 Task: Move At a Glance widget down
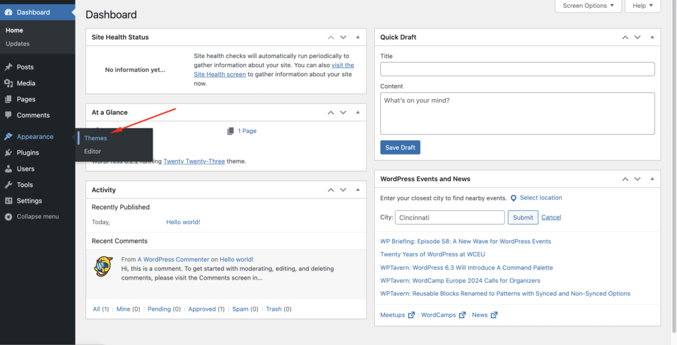(x=343, y=112)
